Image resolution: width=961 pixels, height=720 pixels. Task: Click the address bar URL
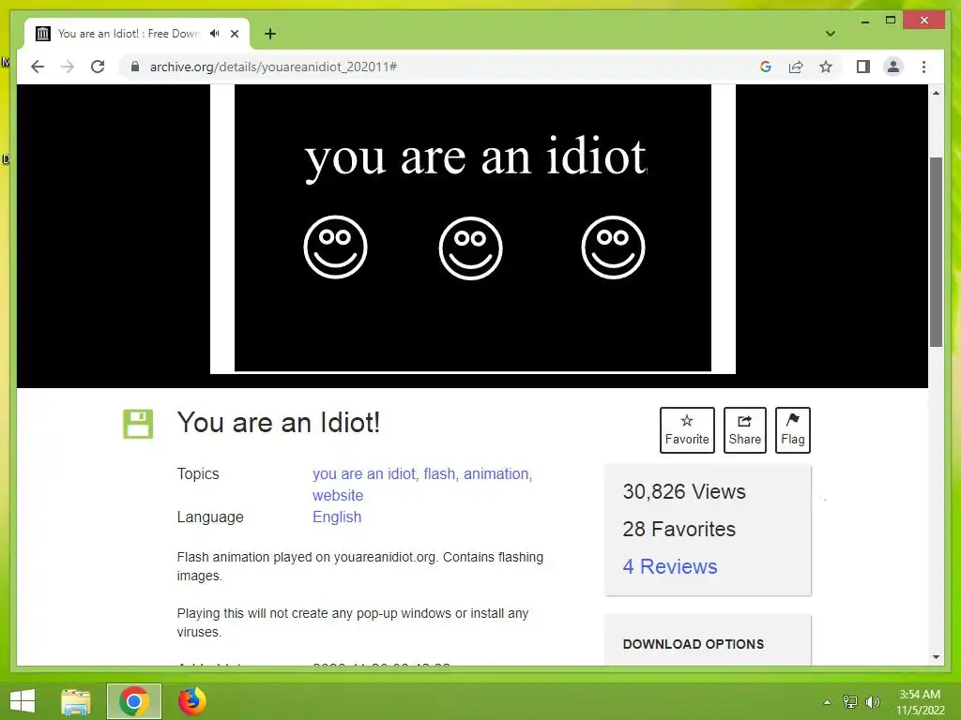[x=273, y=67]
